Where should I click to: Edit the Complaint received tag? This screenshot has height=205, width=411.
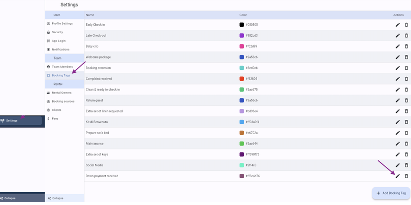point(398,79)
